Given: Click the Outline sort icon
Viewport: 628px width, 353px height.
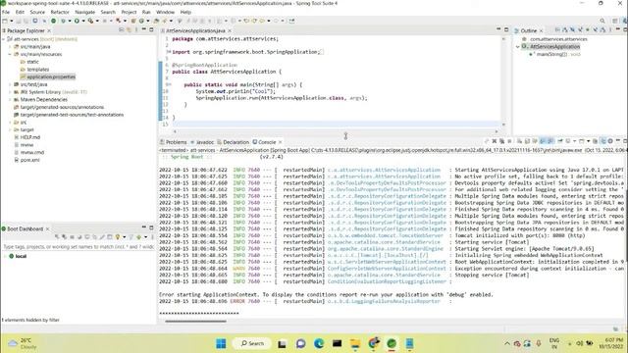Looking at the screenshot, I should click(565, 29).
